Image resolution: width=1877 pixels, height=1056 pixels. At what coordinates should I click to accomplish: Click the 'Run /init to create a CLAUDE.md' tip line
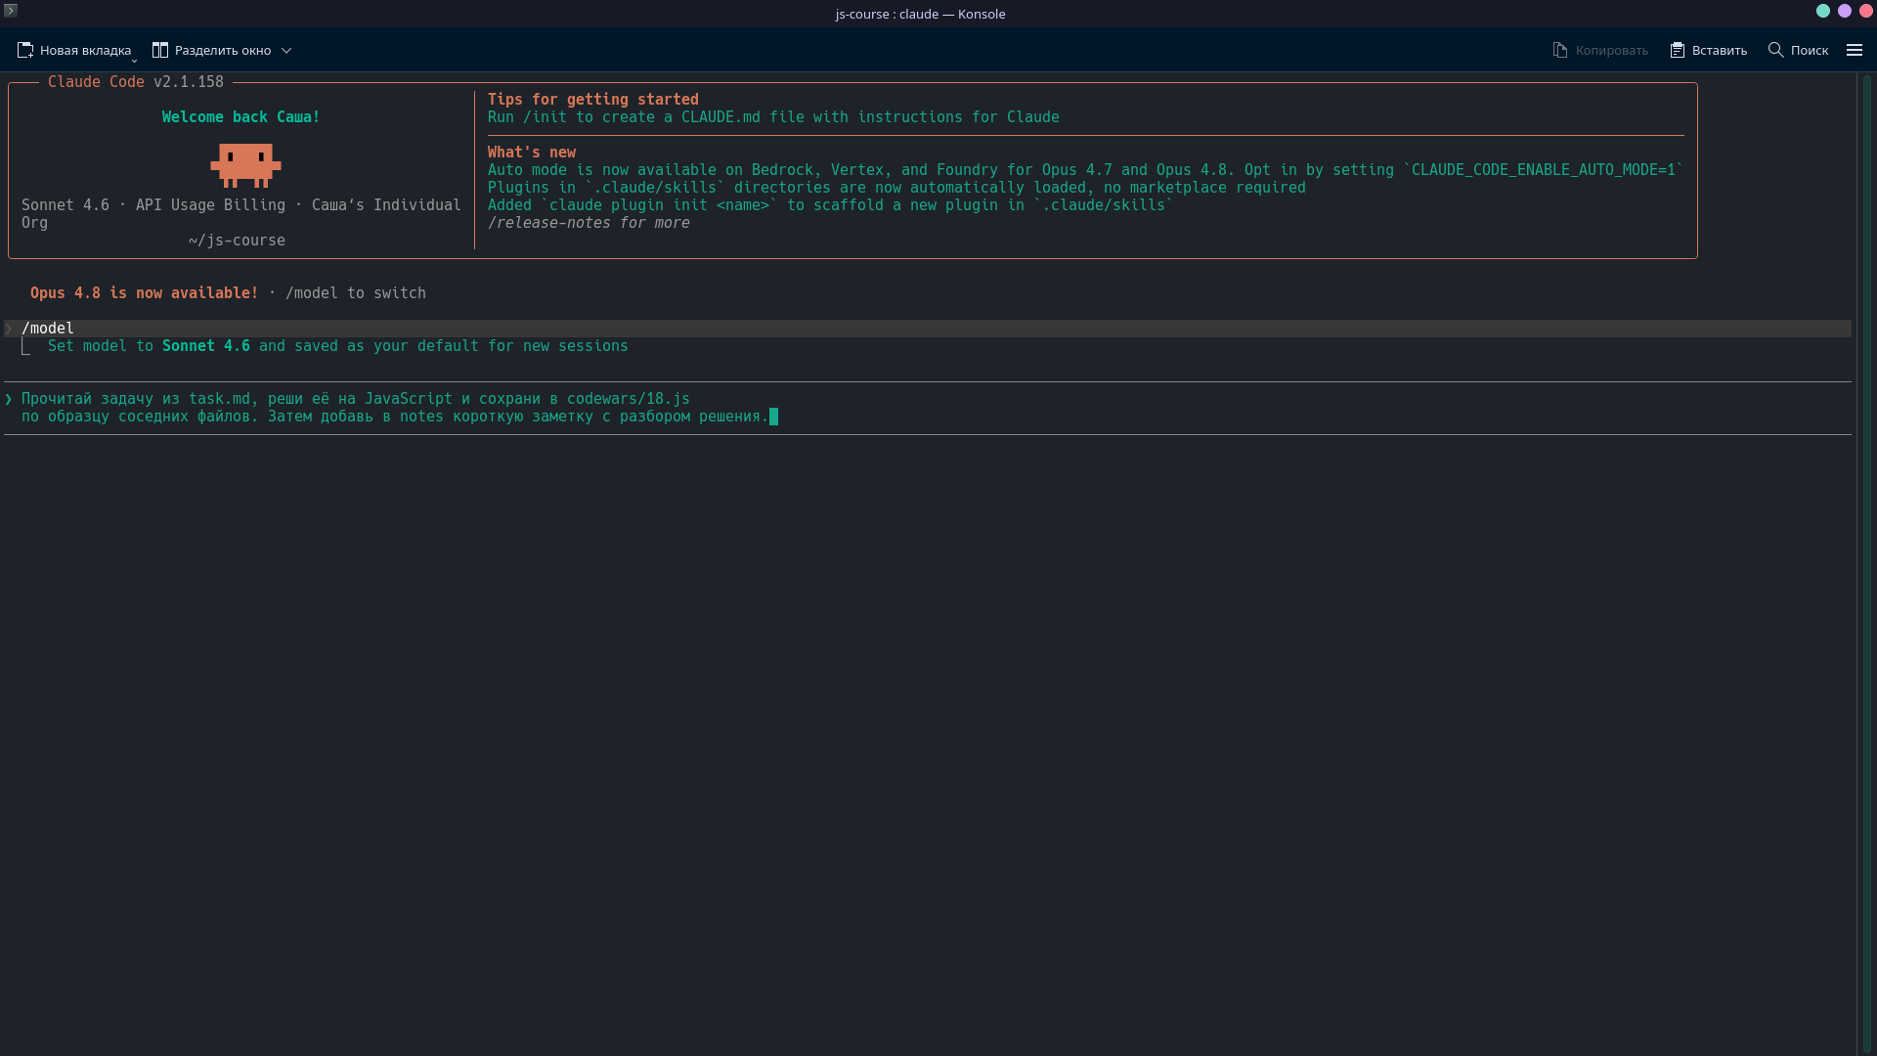coord(773,117)
